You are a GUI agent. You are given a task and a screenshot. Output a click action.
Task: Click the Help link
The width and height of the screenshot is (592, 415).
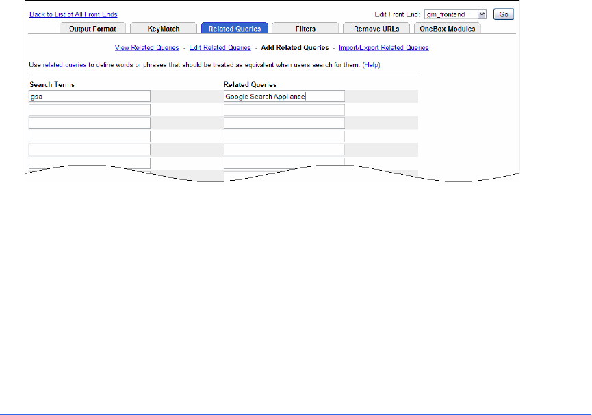pyautogui.click(x=371, y=65)
